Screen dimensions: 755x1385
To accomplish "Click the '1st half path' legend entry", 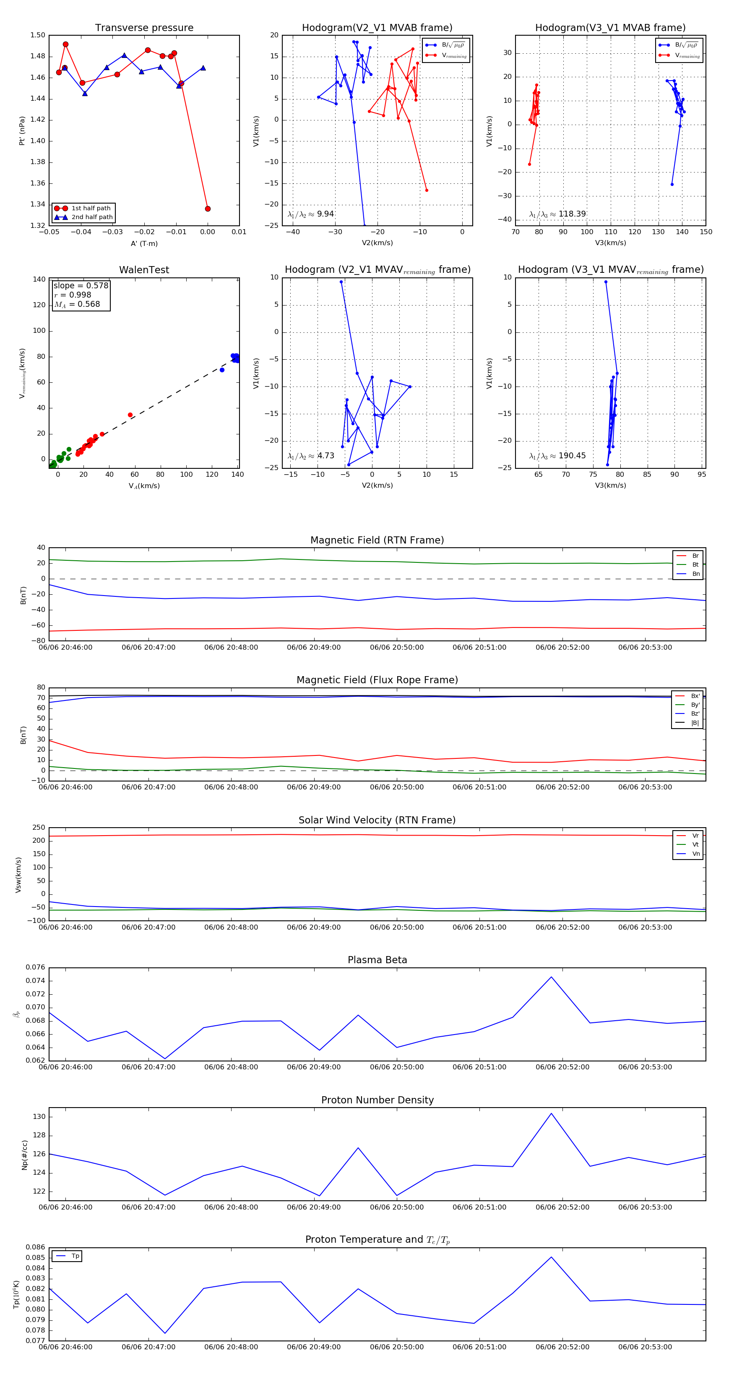I will pos(83,208).
